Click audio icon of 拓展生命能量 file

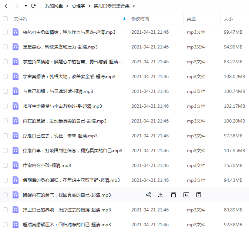[16, 106]
